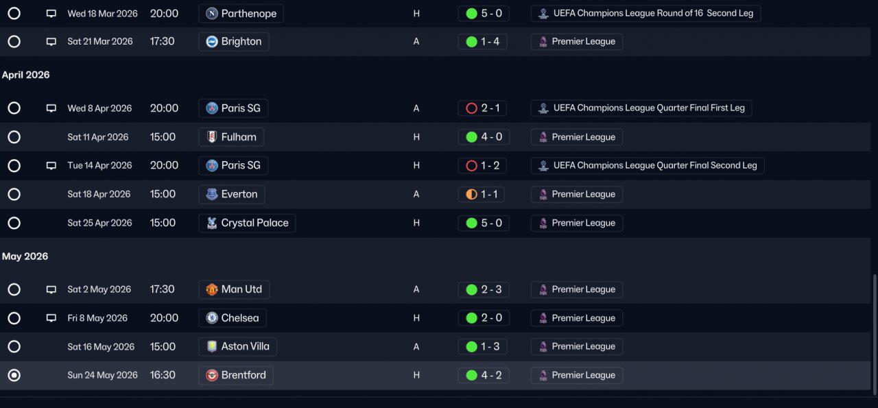The image size is (878, 408).
Task: Select the radio button for Sat 2 May Man Utd
Action: [14, 289]
